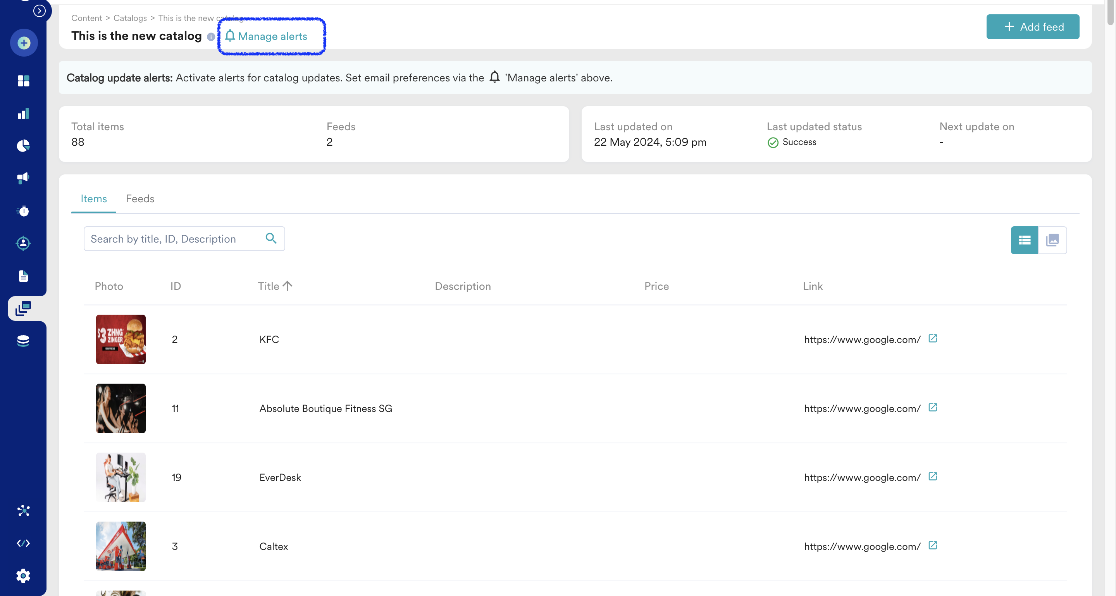Open the dashboard grid icon
This screenshot has height=596, width=1116.
(23, 81)
